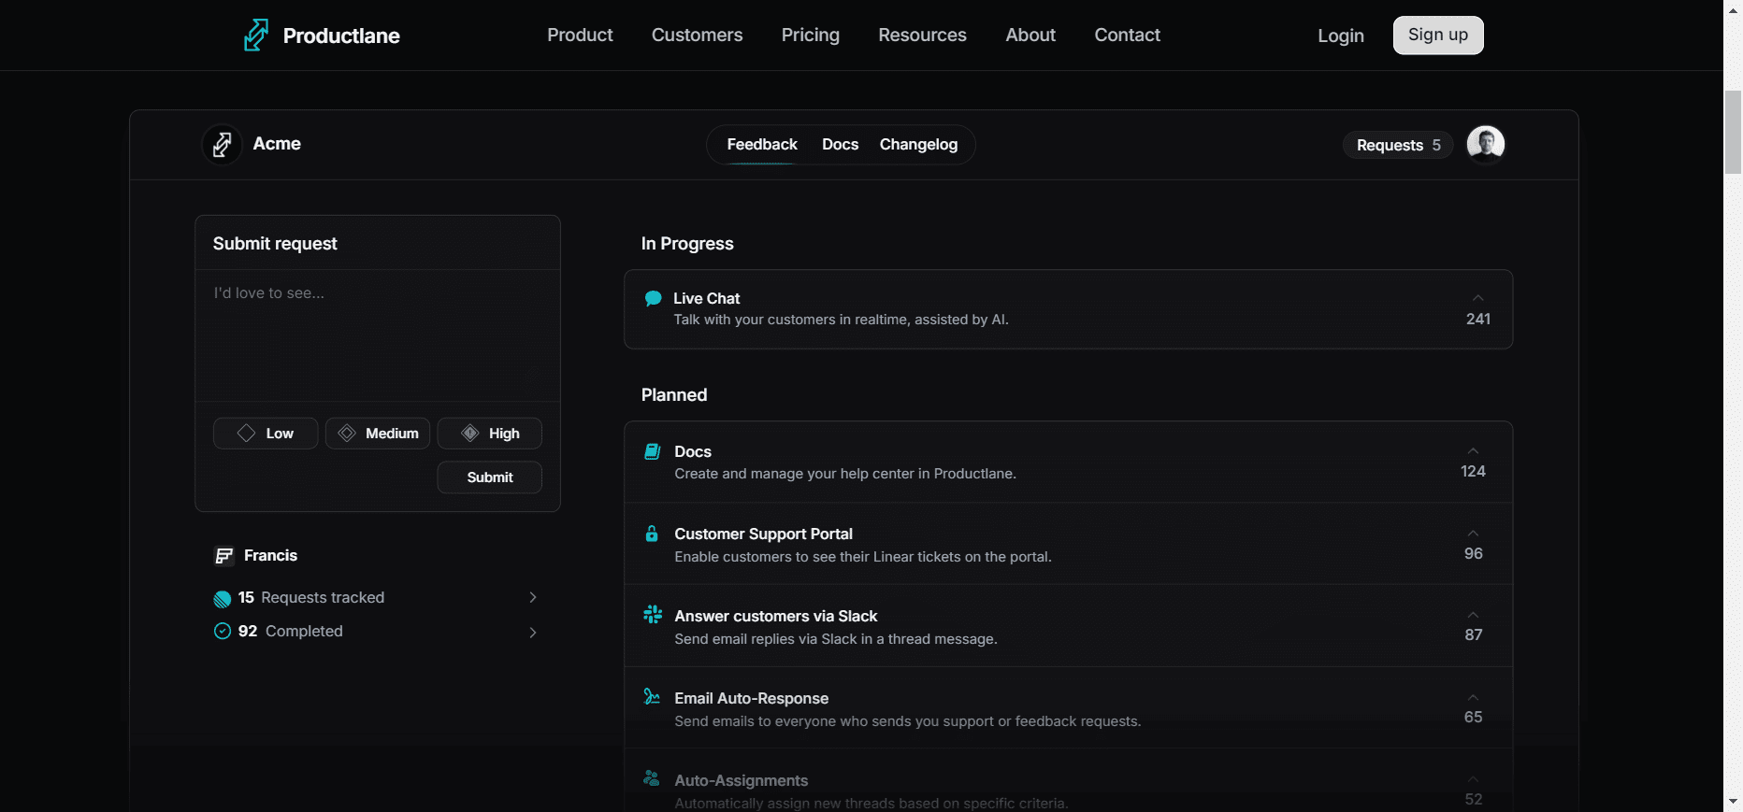Click the Live Chat speech bubble icon

[654, 298]
